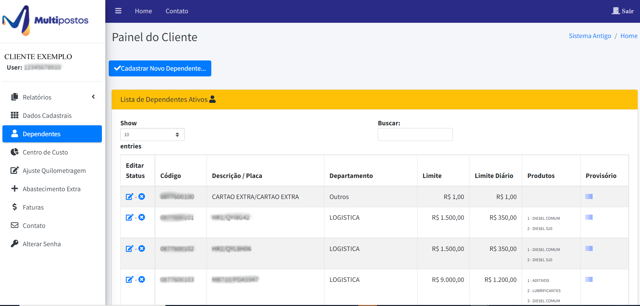Open provisório barcode for CARTAO EXTRA row
Image resolution: width=640 pixels, height=306 pixels.
[589, 196]
